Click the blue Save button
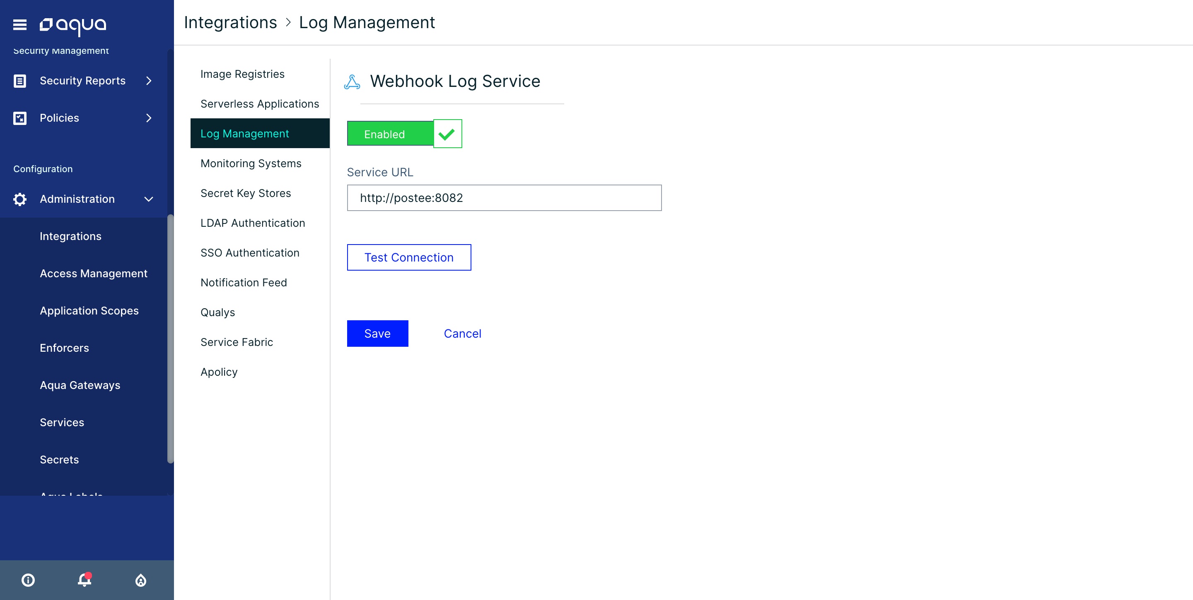 click(x=377, y=334)
